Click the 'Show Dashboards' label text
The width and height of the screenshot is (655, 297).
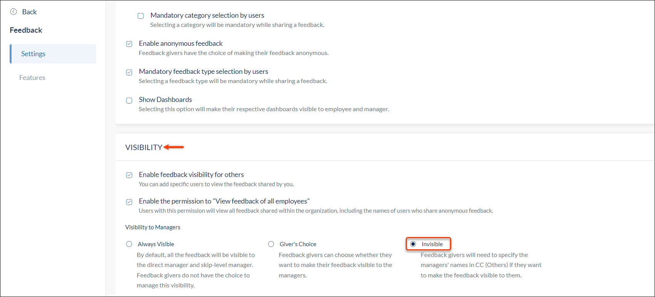pos(165,100)
